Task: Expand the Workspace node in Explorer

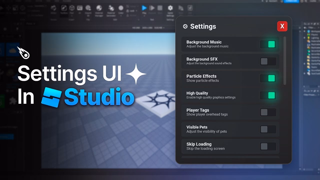Action: (304, 31)
